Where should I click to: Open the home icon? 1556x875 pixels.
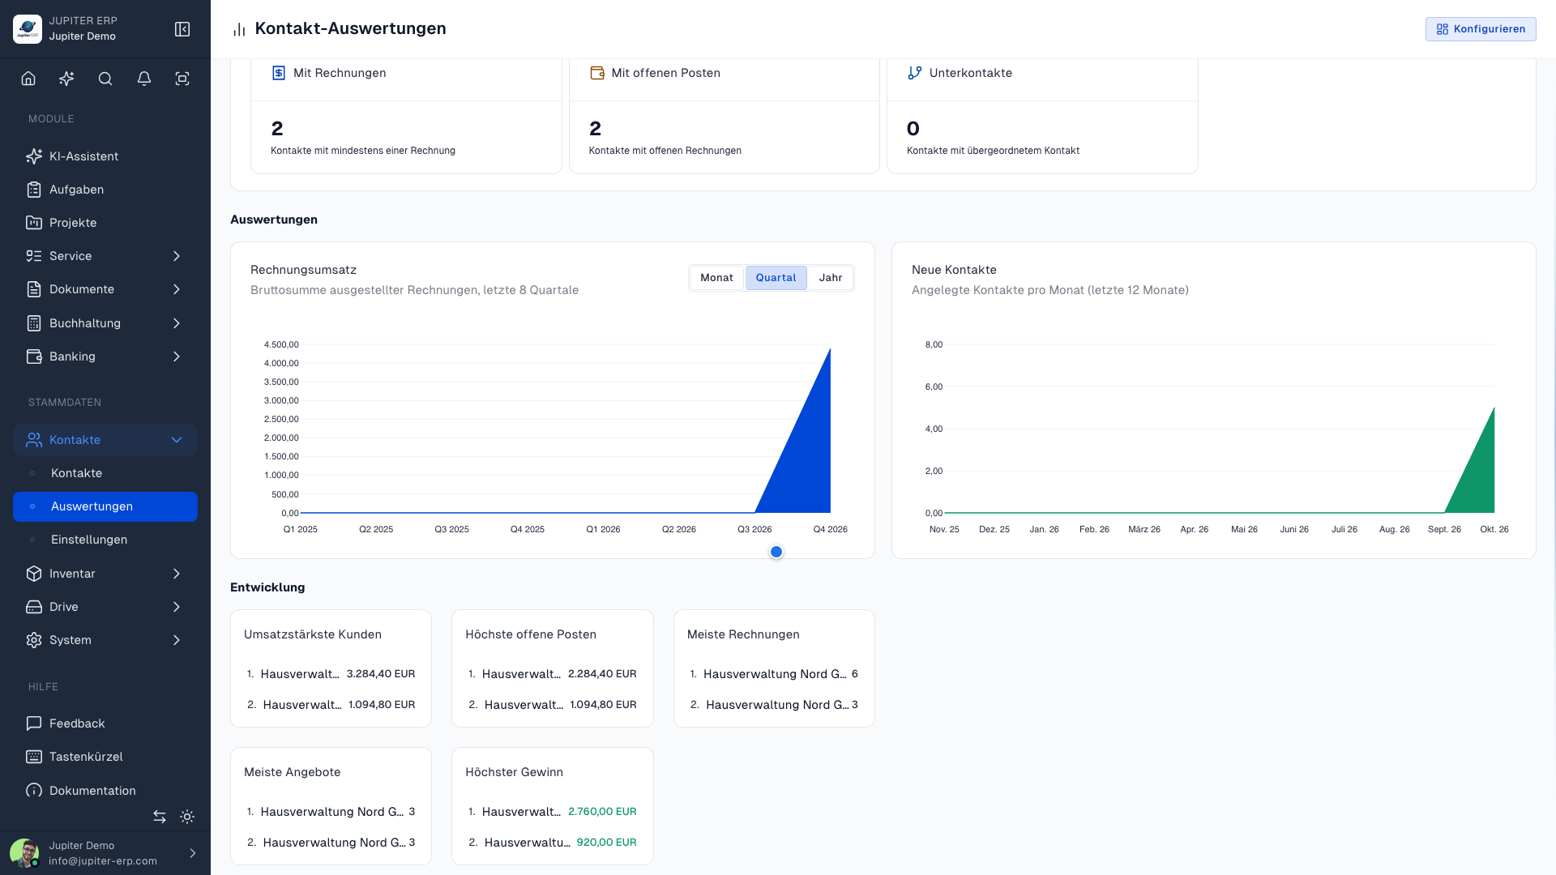point(28,79)
